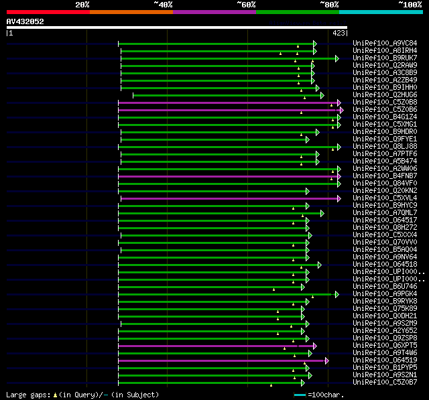Select the UniRef100_A9T4W6 label
This screenshot has height=400, width=429.
click(x=385, y=353)
